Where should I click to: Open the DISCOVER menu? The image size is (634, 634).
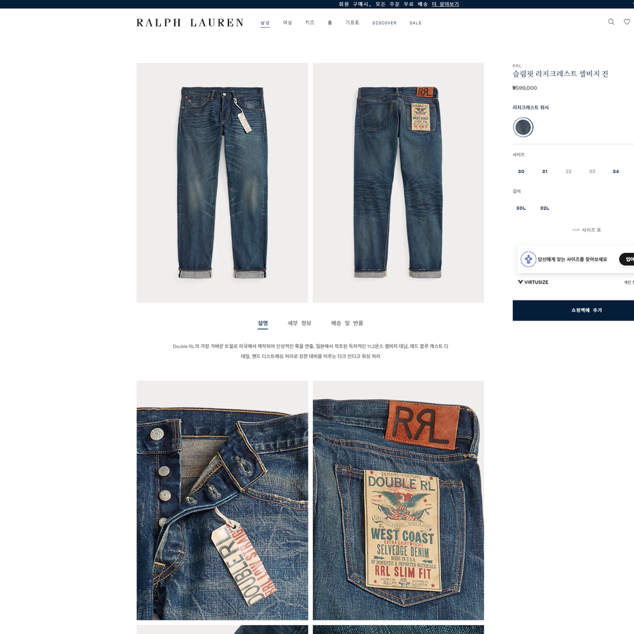pos(384,23)
